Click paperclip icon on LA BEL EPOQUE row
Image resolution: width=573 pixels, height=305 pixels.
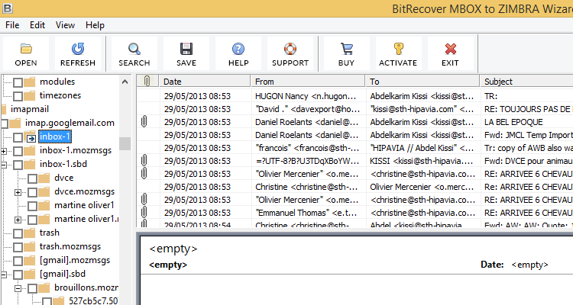tap(144, 121)
